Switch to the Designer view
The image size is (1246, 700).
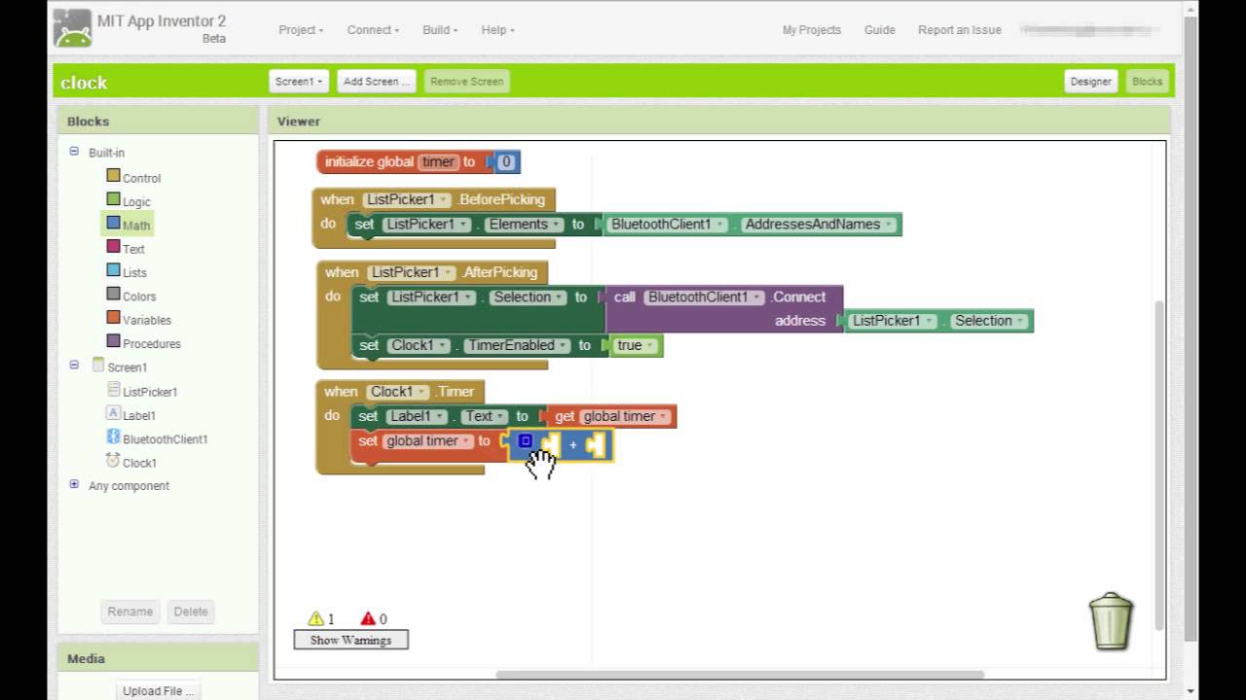click(1091, 82)
